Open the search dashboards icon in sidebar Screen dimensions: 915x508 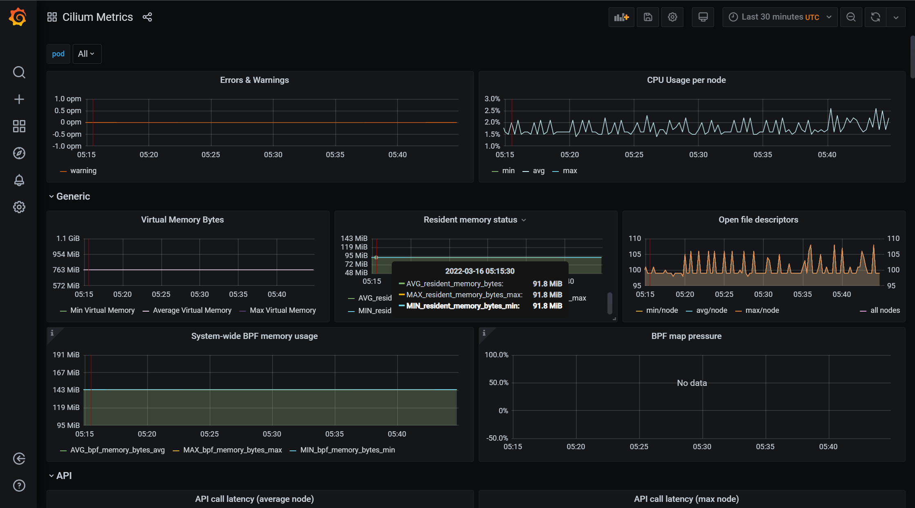point(19,72)
